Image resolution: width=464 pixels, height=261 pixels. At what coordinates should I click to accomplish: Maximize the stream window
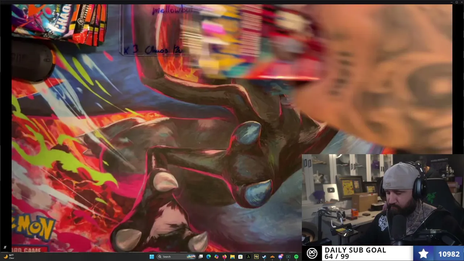457,2
